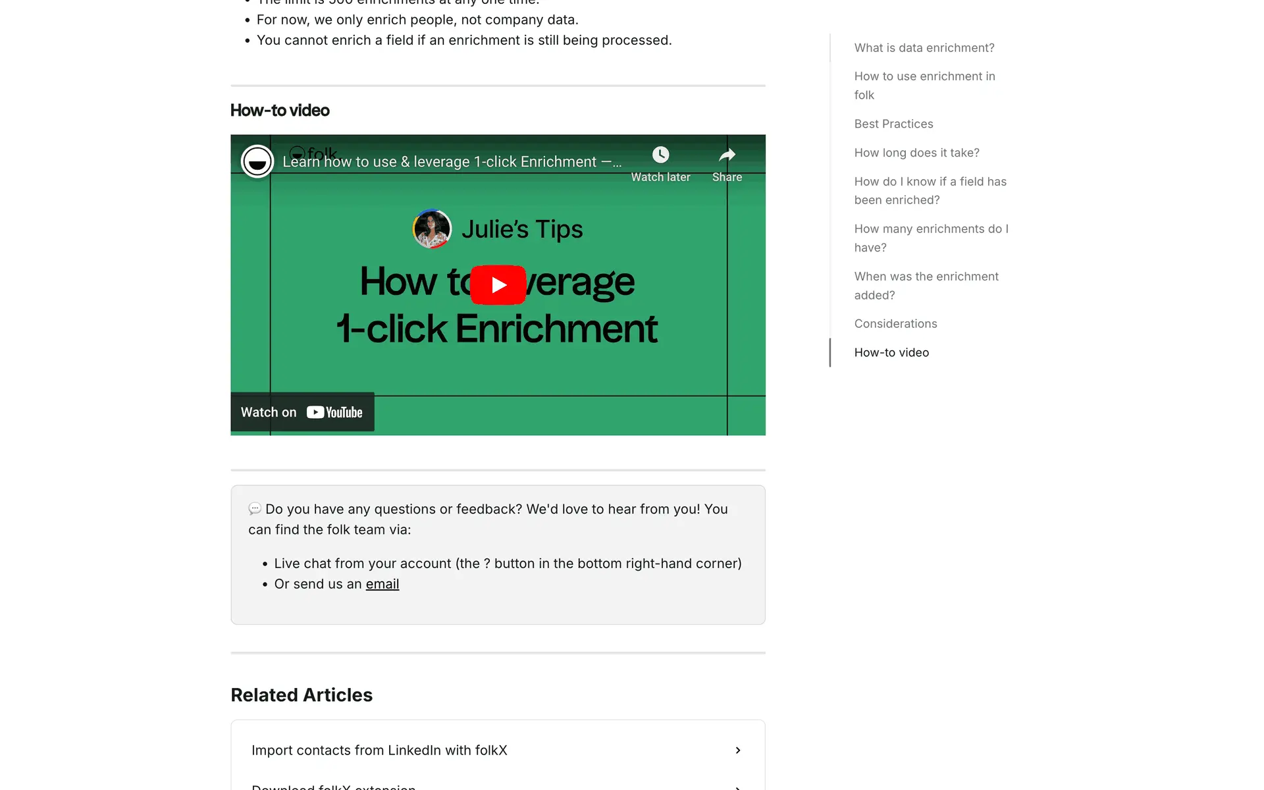The width and height of the screenshot is (1264, 790).
Task: Click Julie's Tips profile picture in video
Action: pos(432,229)
